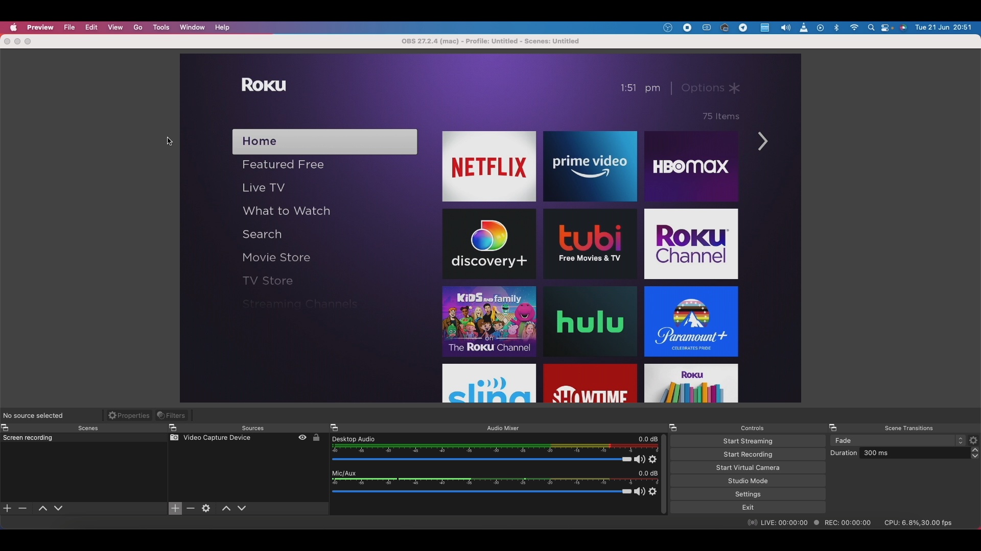
Task: Click the Roku next-page chevron arrow
Action: pyautogui.click(x=763, y=142)
